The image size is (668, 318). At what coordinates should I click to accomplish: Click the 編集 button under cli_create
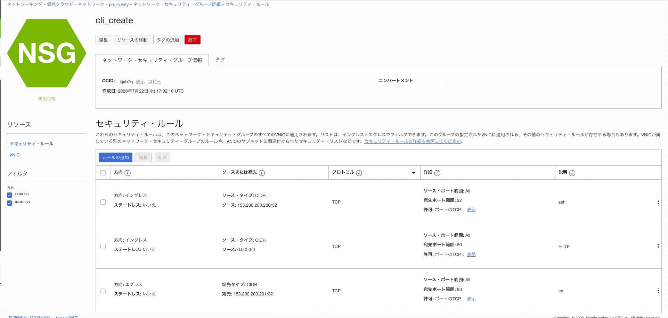(103, 40)
